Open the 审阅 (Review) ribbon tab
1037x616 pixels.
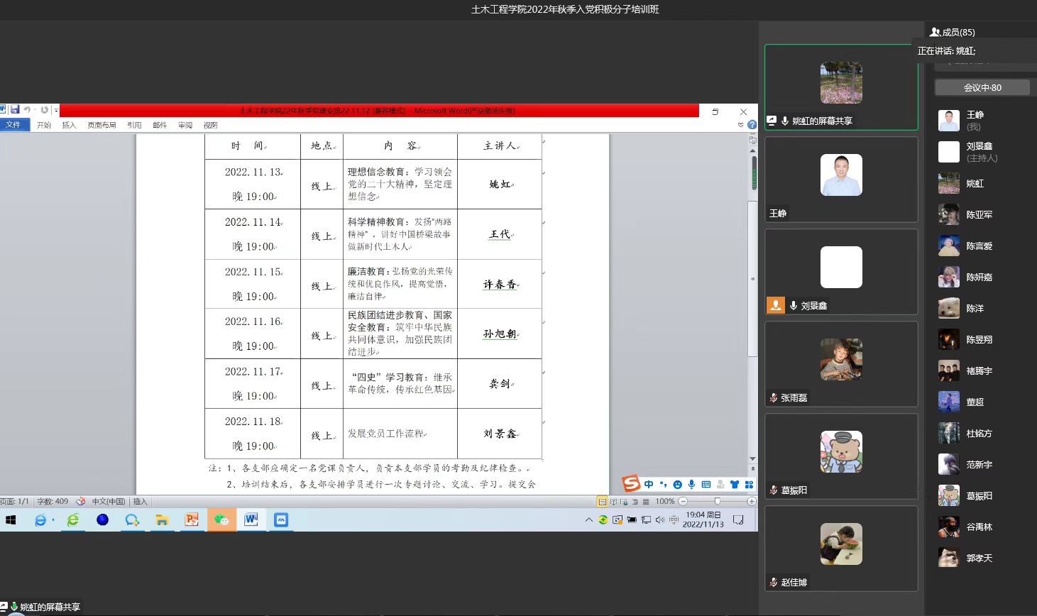tap(185, 125)
